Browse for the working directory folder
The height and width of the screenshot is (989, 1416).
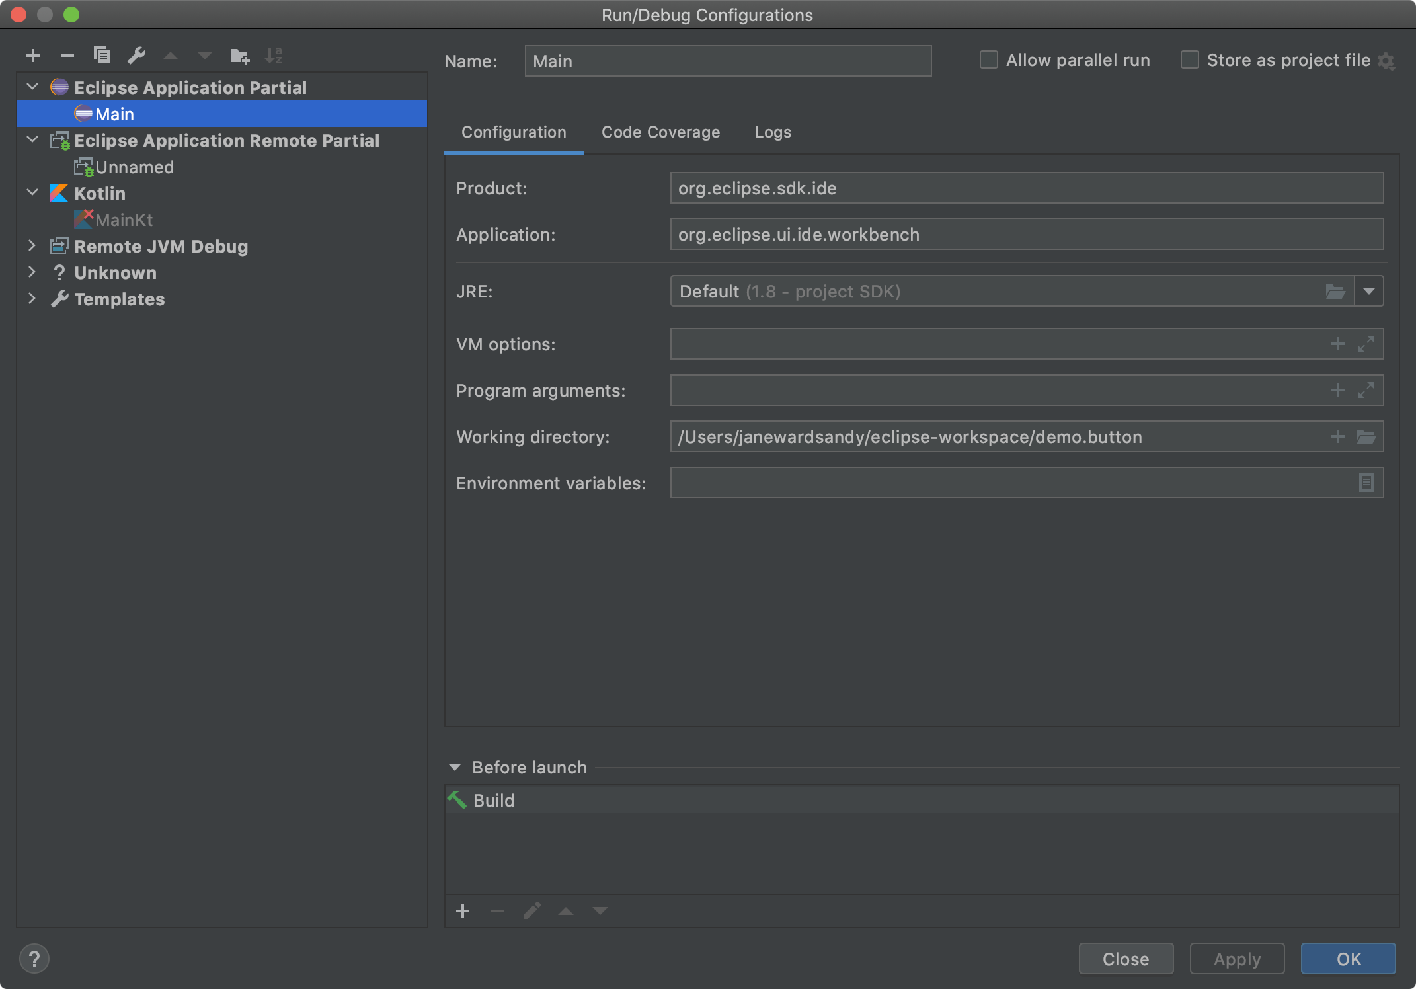pos(1366,437)
